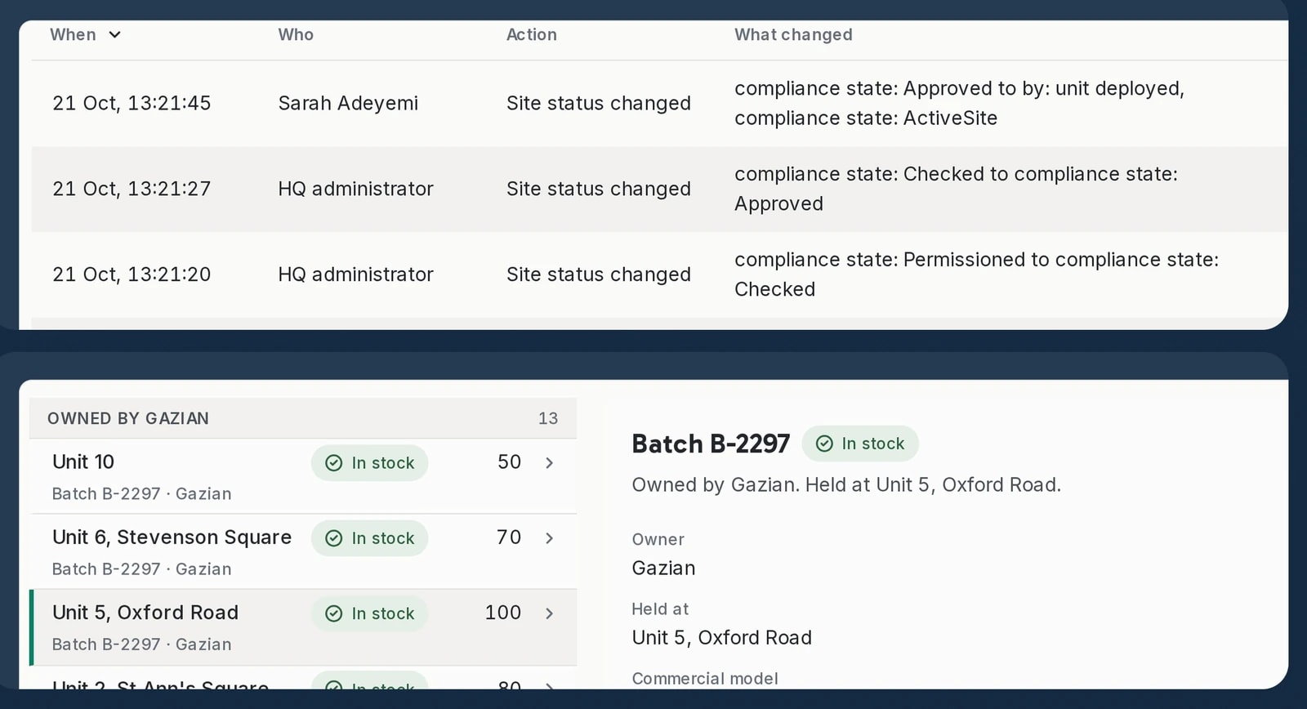Image resolution: width=1307 pixels, height=709 pixels.
Task: Click Site status changed in 13:21:20 row
Action: point(599,274)
